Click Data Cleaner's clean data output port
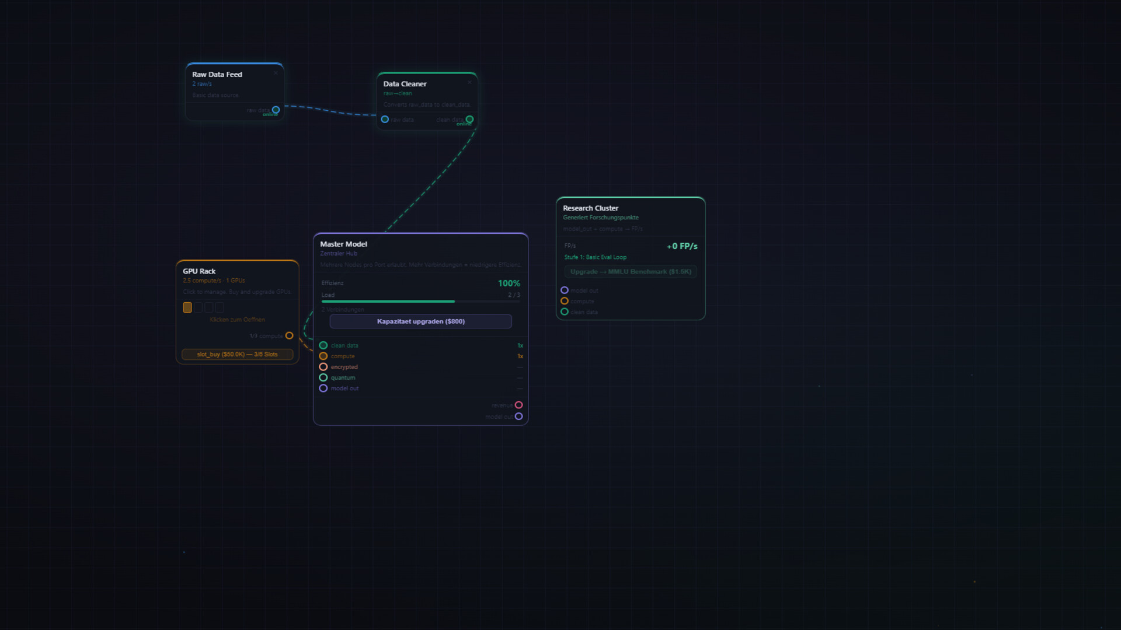The width and height of the screenshot is (1121, 630). [x=469, y=120]
